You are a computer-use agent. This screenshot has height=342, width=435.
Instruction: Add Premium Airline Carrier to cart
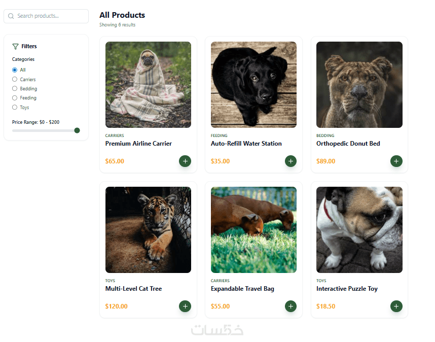185,161
